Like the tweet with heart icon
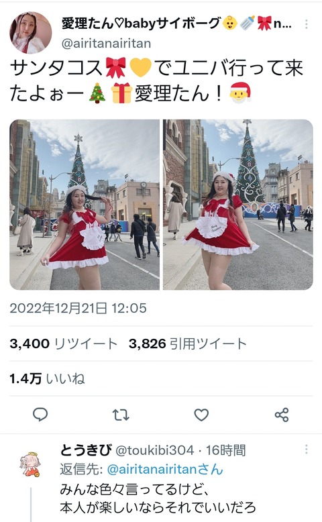The image size is (322, 522). click(201, 415)
